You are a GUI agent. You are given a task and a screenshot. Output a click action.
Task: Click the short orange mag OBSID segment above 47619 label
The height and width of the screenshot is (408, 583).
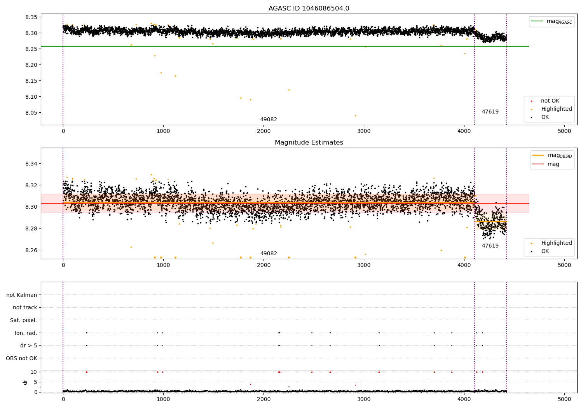(490, 222)
